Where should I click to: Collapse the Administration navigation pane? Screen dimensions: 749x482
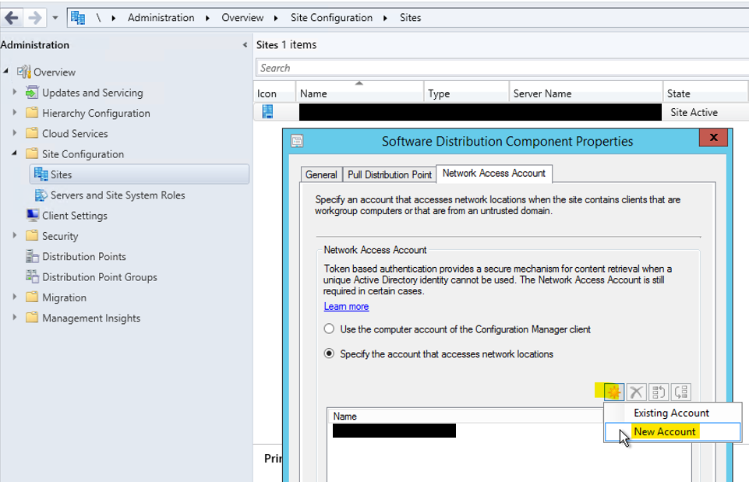245,45
